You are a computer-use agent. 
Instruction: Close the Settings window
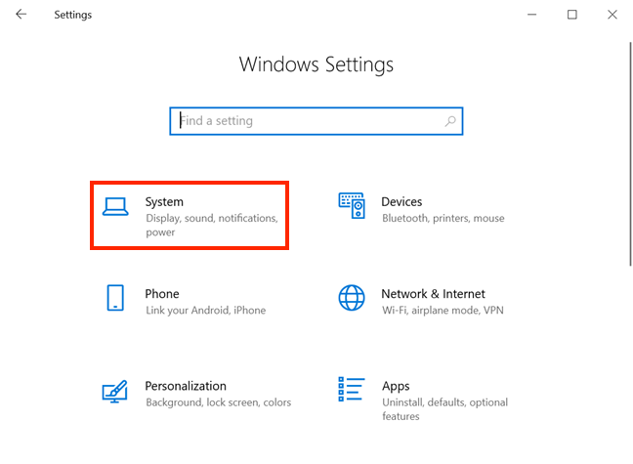(612, 15)
